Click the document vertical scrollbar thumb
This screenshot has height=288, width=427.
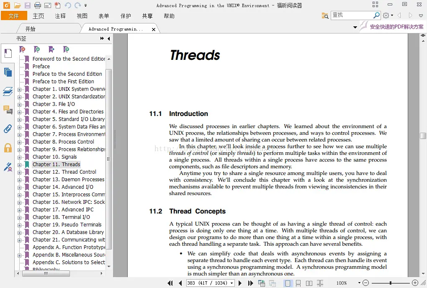pyautogui.click(x=423, y=136)
